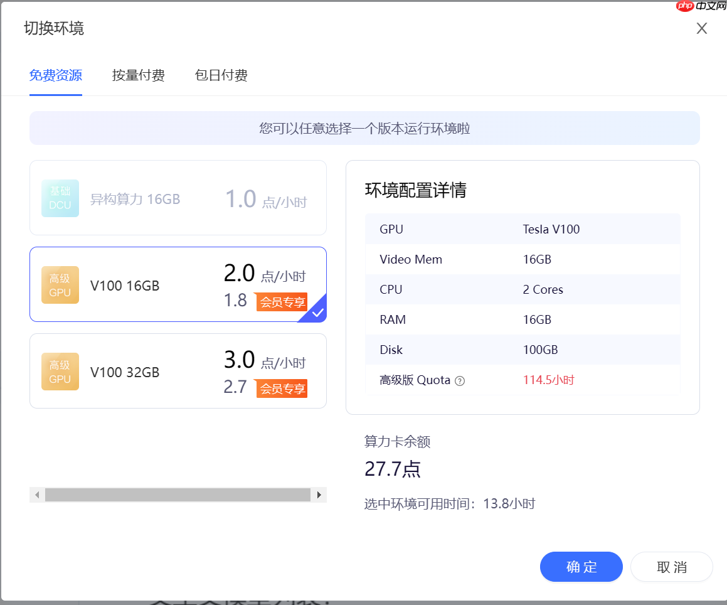The width and height of the screenshot is (727, 605).
Task: Click 取消 to cancel the dialog
Action: tap(671, 567)
